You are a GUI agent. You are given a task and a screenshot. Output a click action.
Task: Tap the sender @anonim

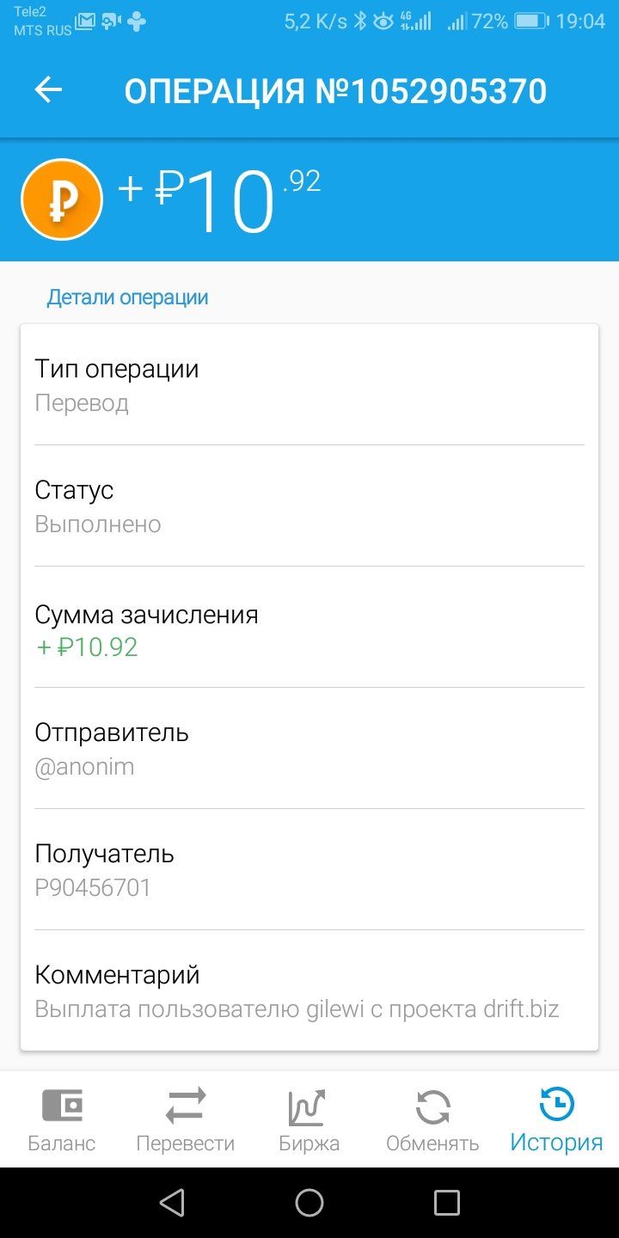(x=84, y=767)
